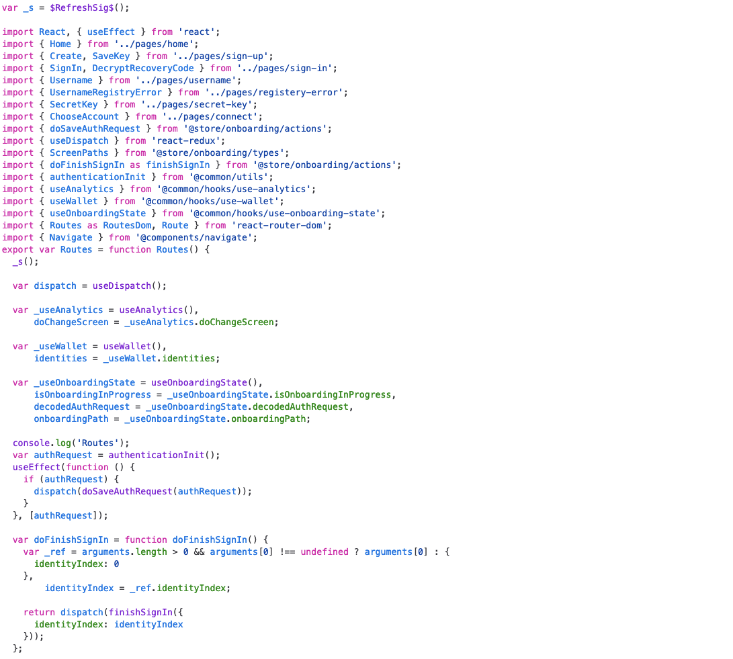This screenshot has width=733, height=659.
Task: Select the useAnalytics hook import
Action: (81, 189)
